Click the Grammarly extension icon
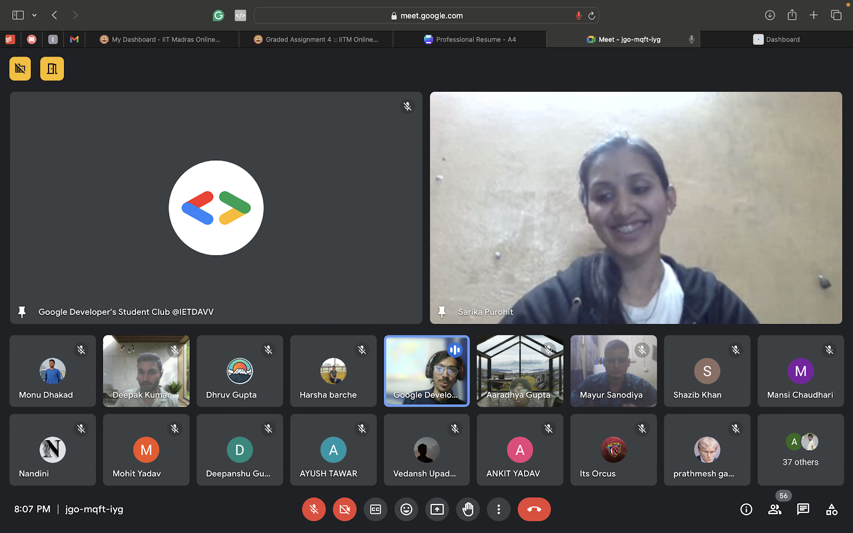Viewport: 853px width, 533px height. point(219,16)
